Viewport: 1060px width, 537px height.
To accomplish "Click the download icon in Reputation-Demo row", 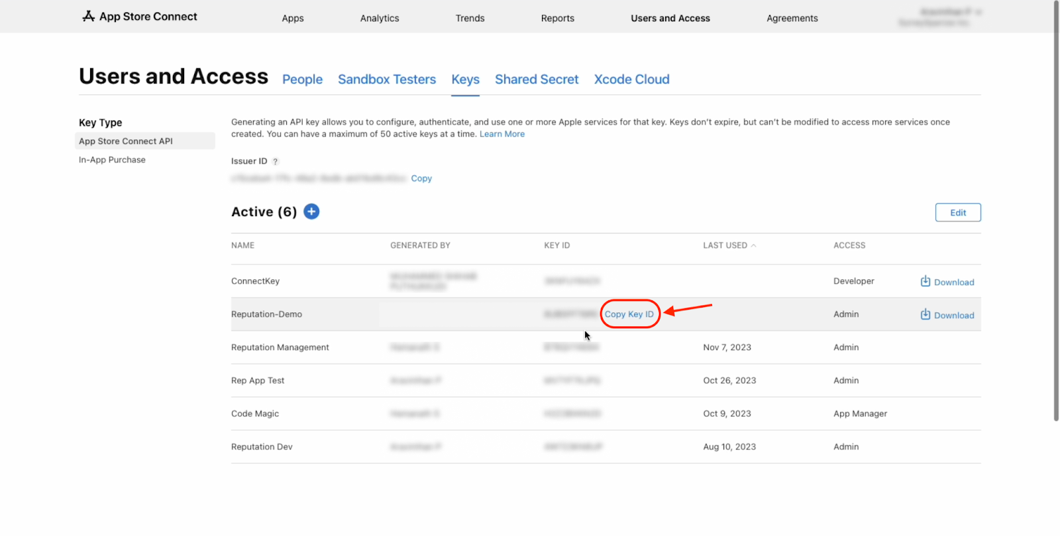I will click(926, 315).
